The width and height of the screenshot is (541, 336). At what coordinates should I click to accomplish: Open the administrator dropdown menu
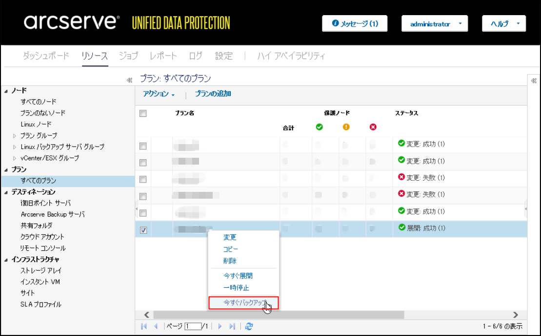point(434,24)
